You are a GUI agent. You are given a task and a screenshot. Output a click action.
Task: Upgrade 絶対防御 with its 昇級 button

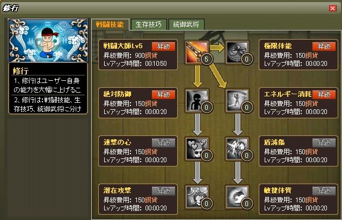click(163, 95)
